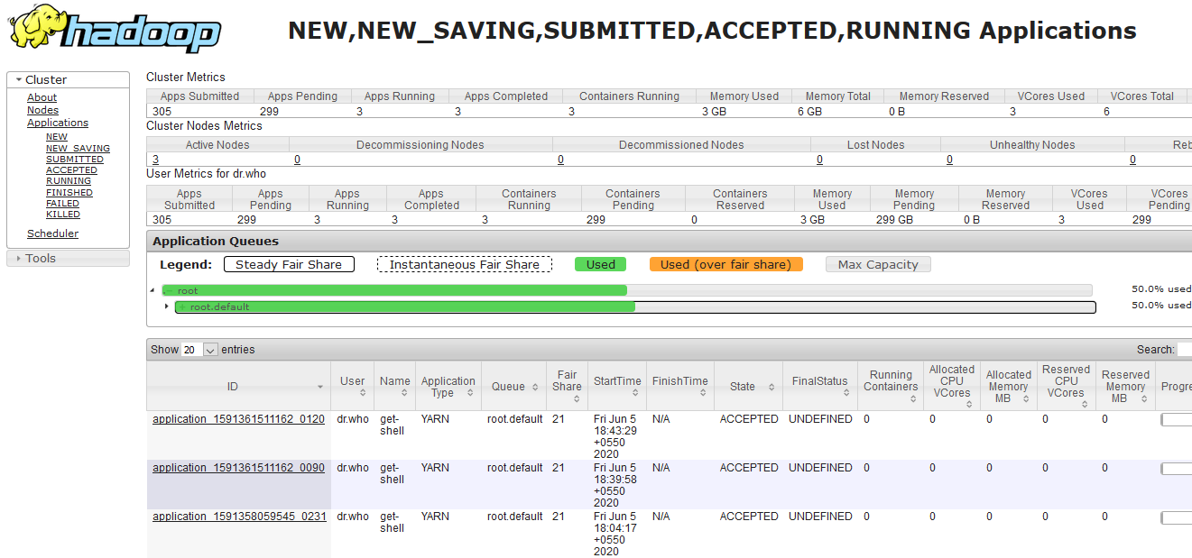Click Memory Total header in Cluster Metrics

pos(838,96)
